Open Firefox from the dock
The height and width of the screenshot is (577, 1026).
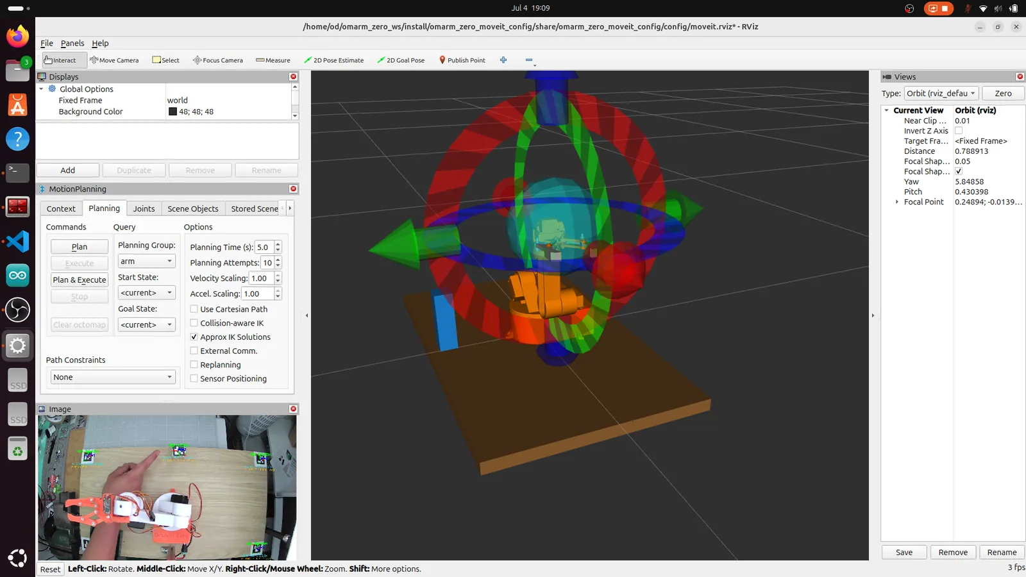click(x=17, y=36)
